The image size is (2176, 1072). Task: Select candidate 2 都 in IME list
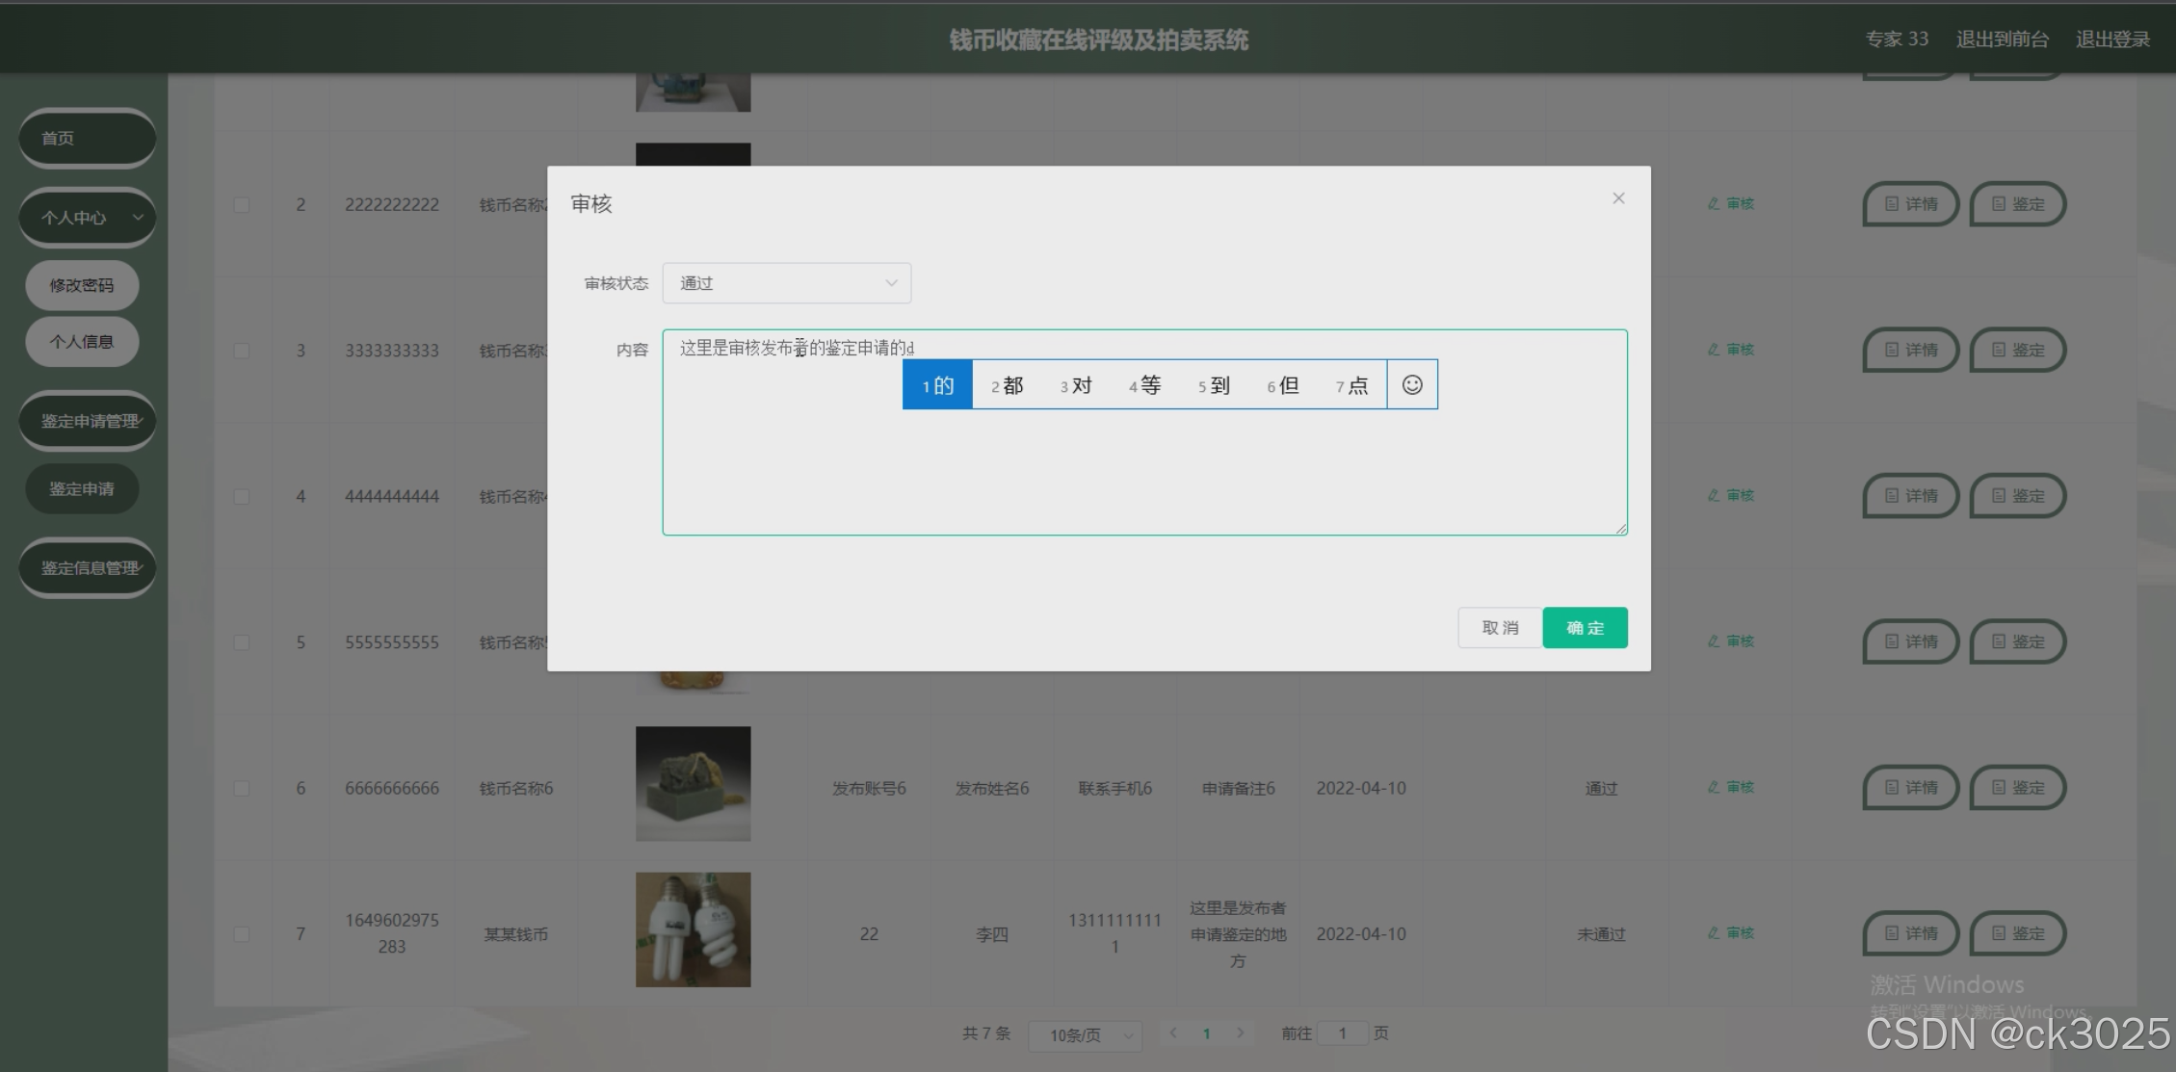click(x=1007, y=385)
